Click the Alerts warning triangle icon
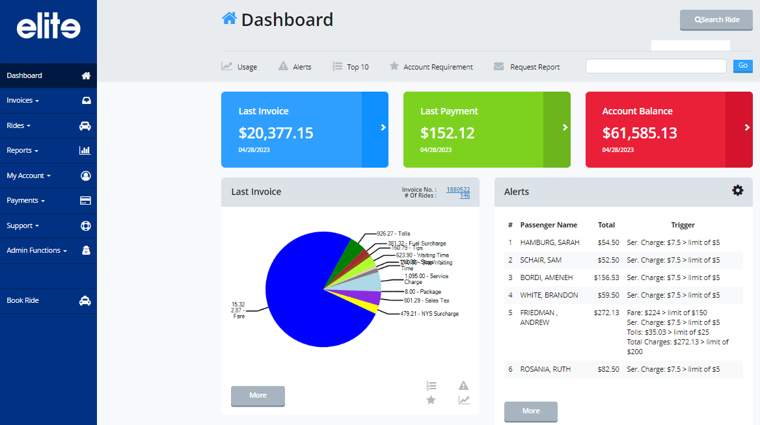 [x=283, y=66]
